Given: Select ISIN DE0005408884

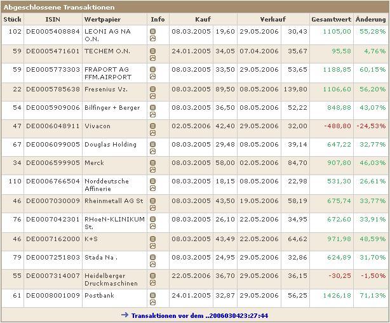Looking at the screenshot, I should (x=53, y=32).
